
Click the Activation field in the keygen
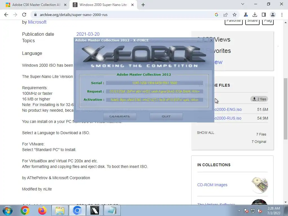click(x=154, y=100)
